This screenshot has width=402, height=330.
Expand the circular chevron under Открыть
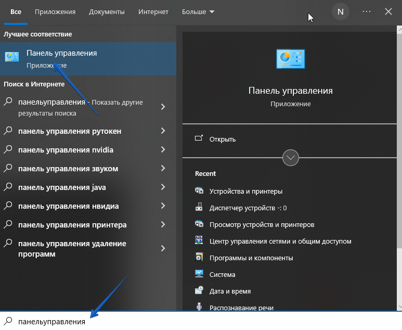pos(290,157)
